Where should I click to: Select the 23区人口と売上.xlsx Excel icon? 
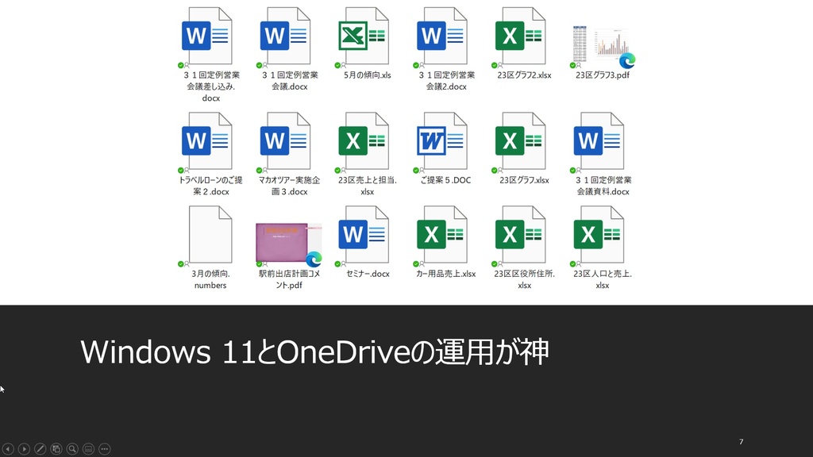[599, 235]
